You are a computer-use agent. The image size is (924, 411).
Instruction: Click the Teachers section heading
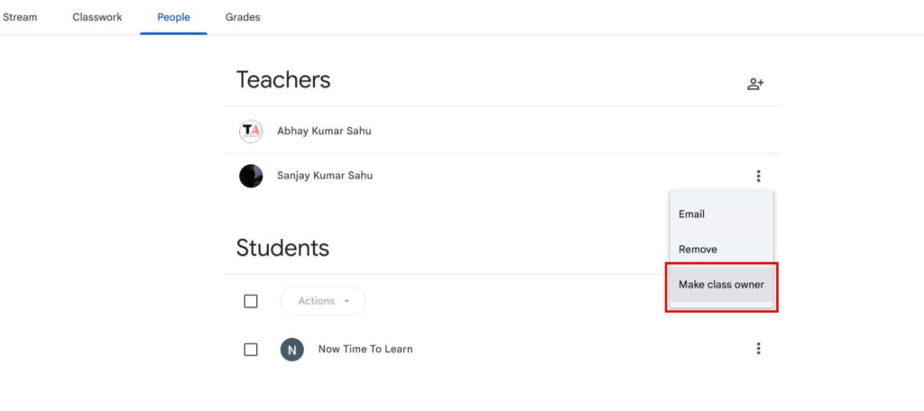click(283, 80)
